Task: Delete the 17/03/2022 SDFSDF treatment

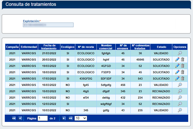Action: pos(183,79)
